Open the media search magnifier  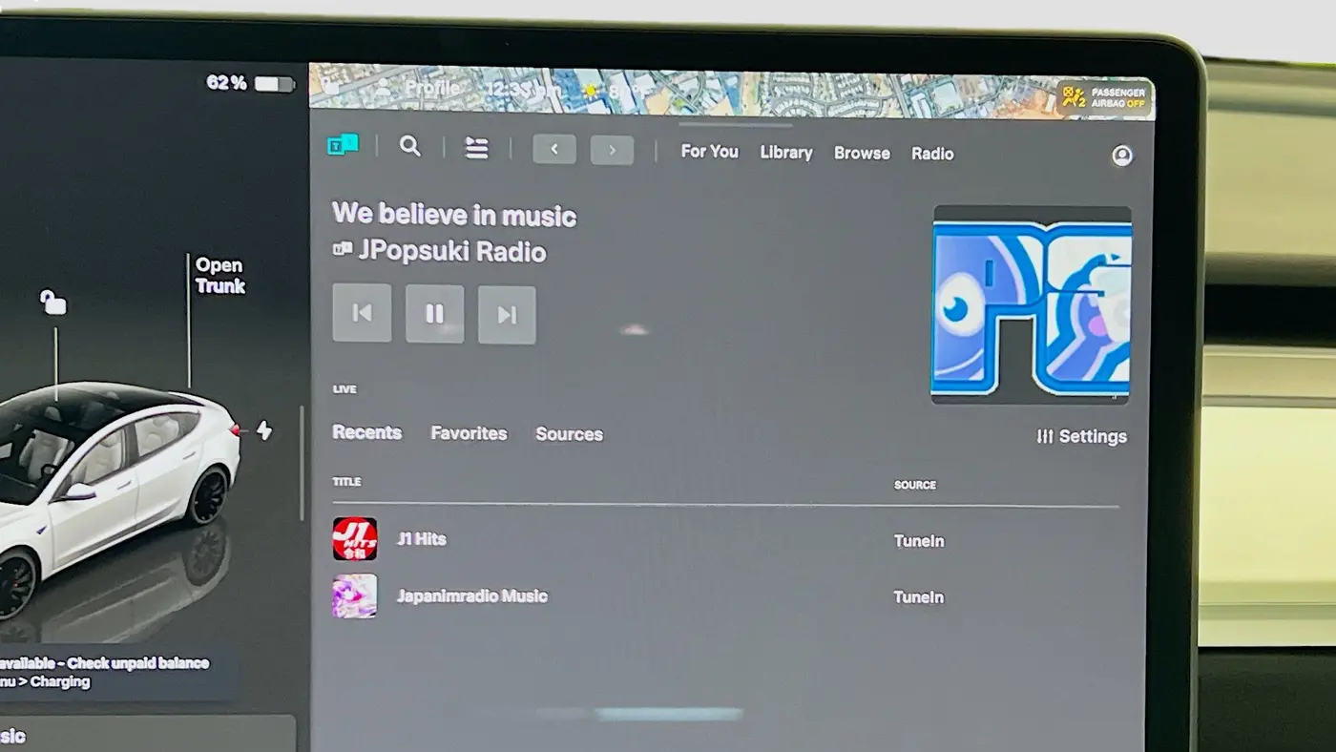click(410, 146)
